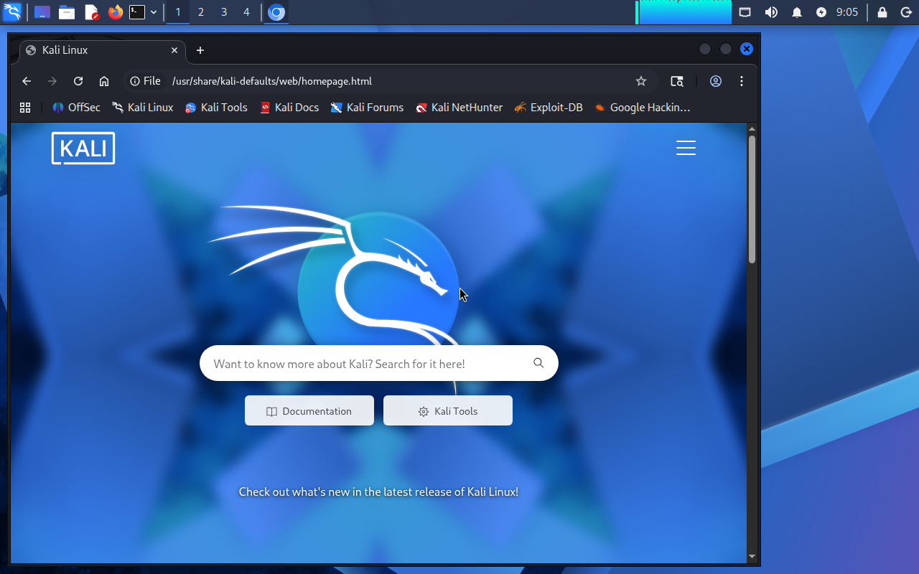The image size is (919, 574).
Task: Open the three-dot browser menu
Action: [742, 81]
